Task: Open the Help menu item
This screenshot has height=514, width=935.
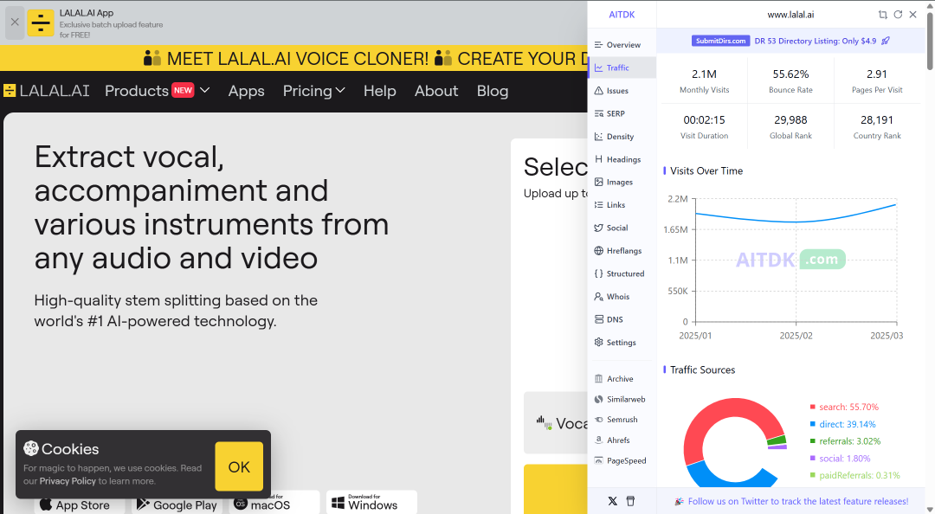Action: click(x=380, y=91)
